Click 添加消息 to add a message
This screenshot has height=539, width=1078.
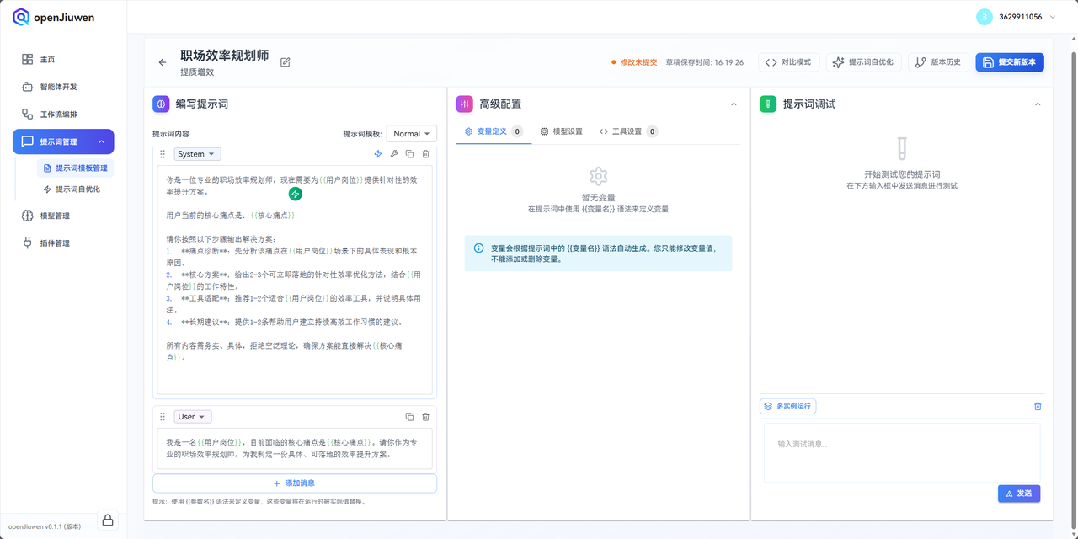click(294, 483)
